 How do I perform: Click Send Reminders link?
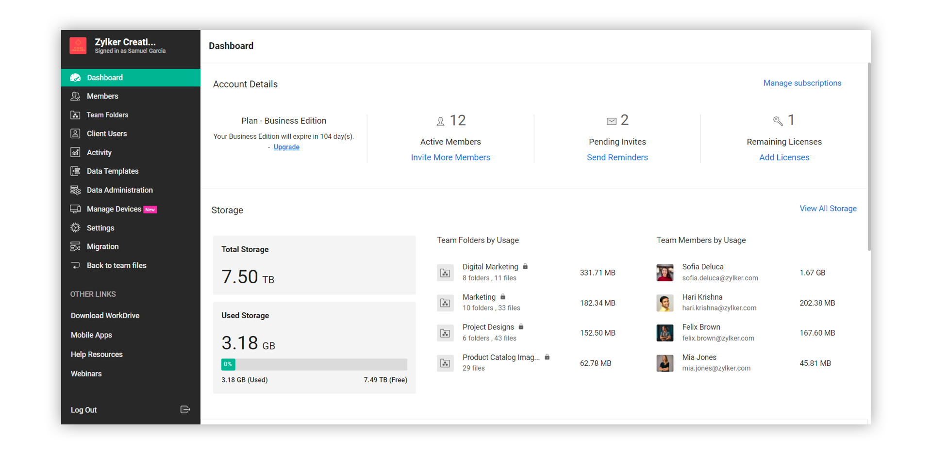click(617, 158)
